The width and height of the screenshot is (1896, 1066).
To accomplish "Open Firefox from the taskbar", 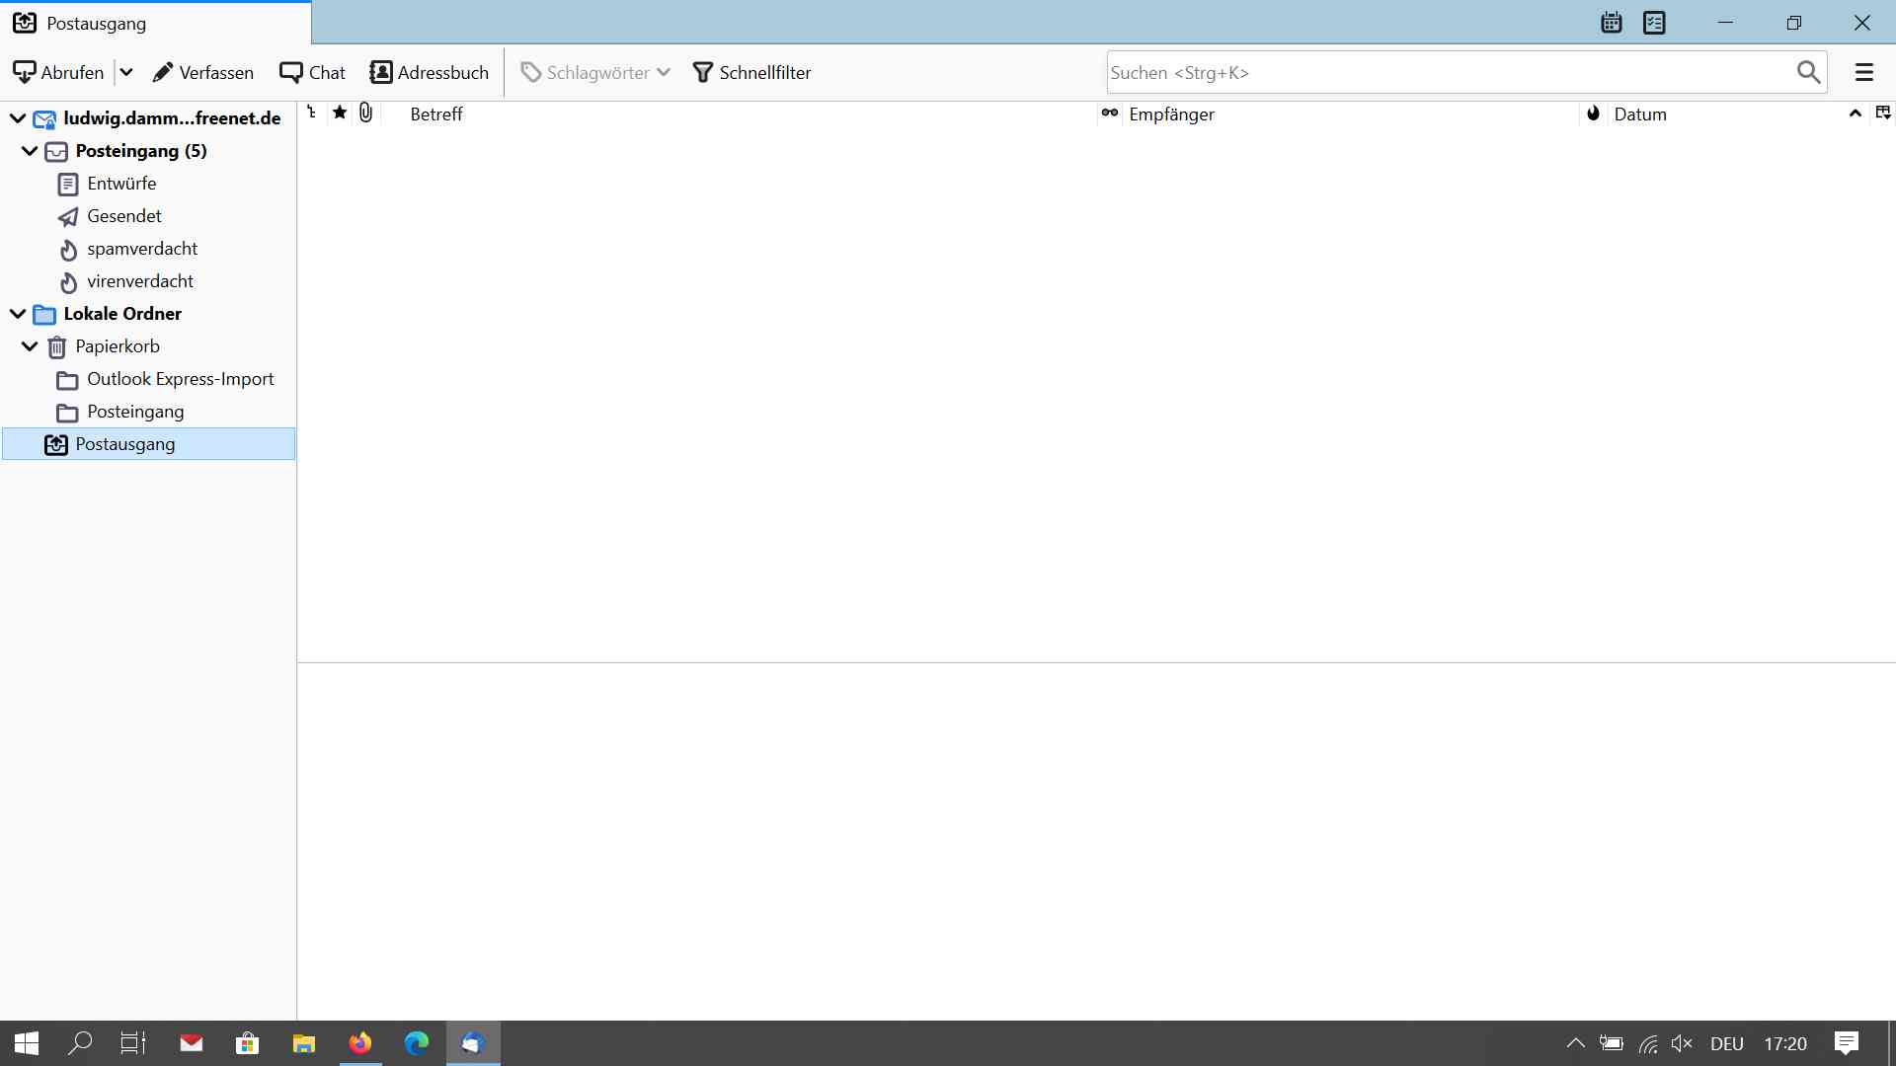I will 360,1043.
